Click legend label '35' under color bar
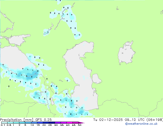This screenshot has width=163, height=126. pos(62,125)
